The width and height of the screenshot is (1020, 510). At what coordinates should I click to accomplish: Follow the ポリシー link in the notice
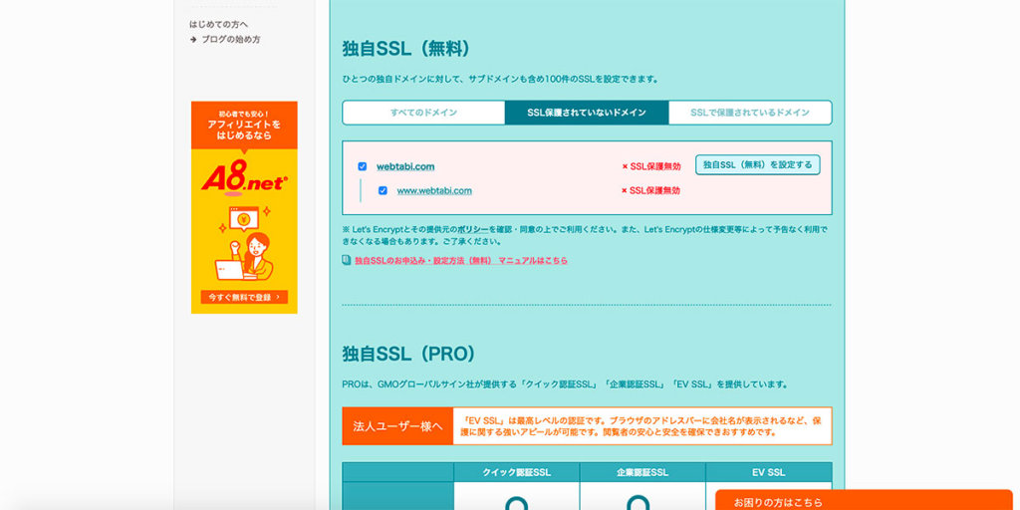pyautogui.click(x=473, y=229)
